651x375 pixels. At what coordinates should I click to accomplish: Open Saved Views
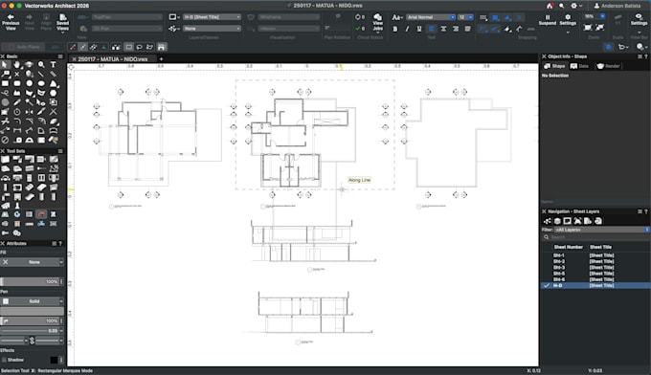[62, 22]
